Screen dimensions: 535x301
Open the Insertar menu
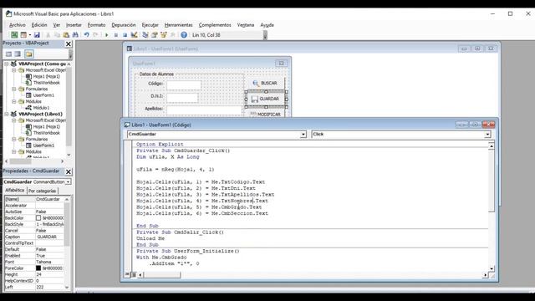[74, 25]
